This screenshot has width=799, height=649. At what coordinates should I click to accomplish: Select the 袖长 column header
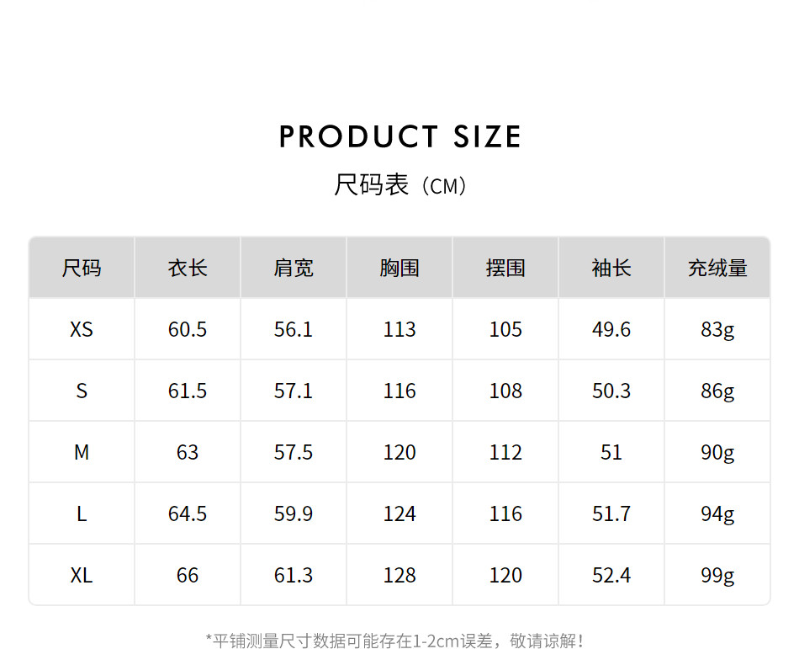point(611,269)
